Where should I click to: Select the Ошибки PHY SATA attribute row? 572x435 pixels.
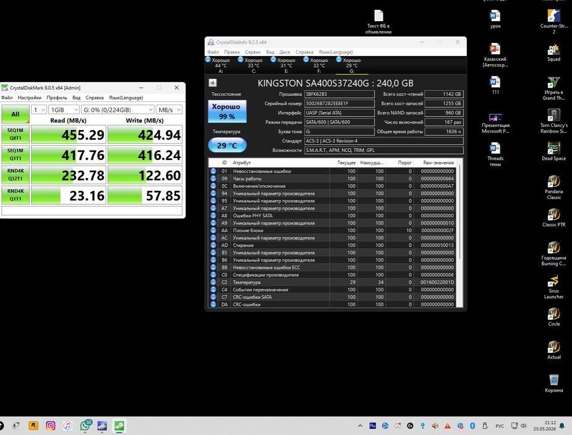[332, 215]
